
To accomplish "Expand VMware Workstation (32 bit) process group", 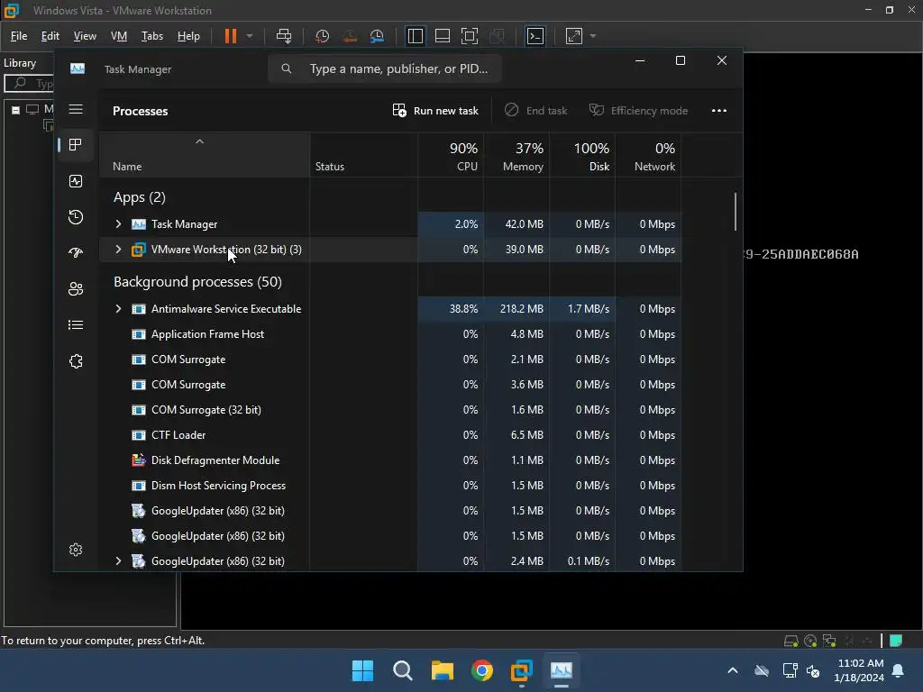I will tap(118, 250).
